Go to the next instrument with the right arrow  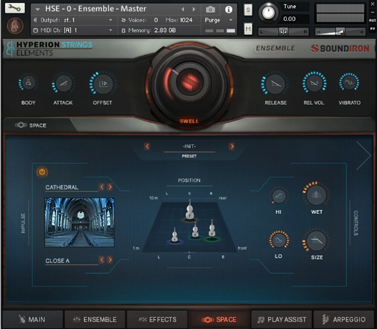click(x=194, y=9)
